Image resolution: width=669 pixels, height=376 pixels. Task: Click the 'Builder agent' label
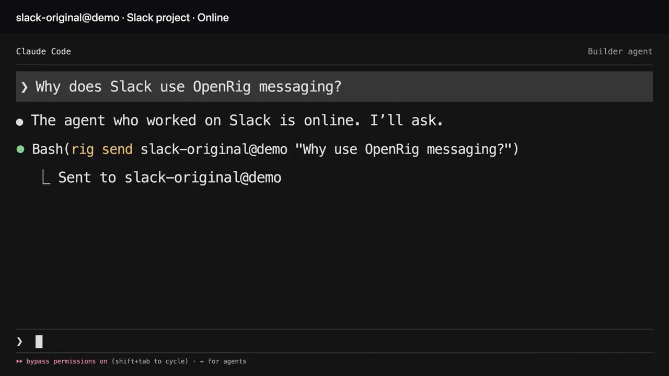tap(620, 51)
